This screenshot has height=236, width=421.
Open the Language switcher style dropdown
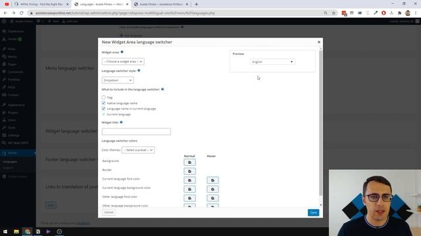click(118, 80)
